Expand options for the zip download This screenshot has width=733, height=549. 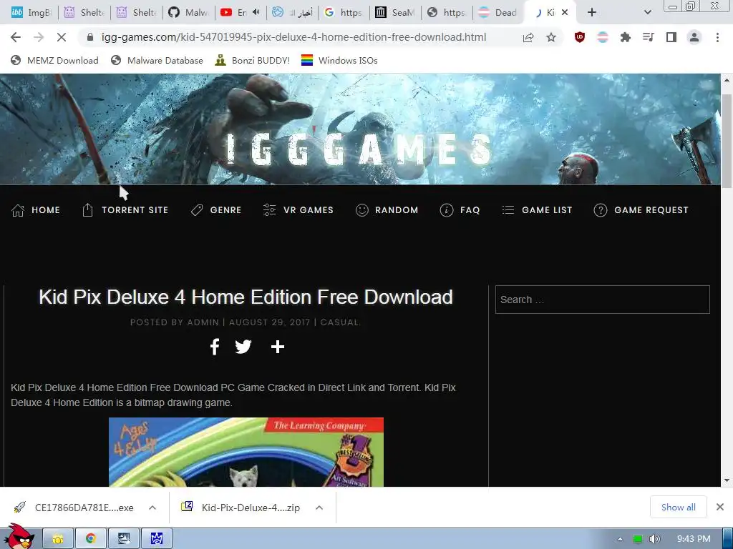tap(319, 508)
